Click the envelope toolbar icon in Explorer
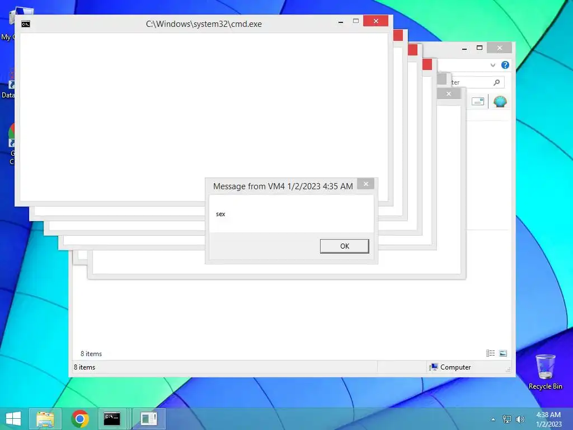The image size is (573, 430). click(x=478, y=101)
